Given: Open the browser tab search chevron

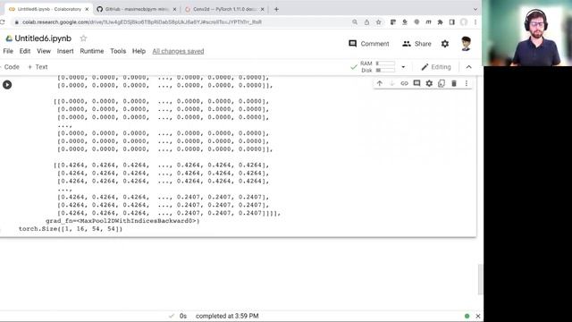Looking at the screenshot, I should pos(475,9).
